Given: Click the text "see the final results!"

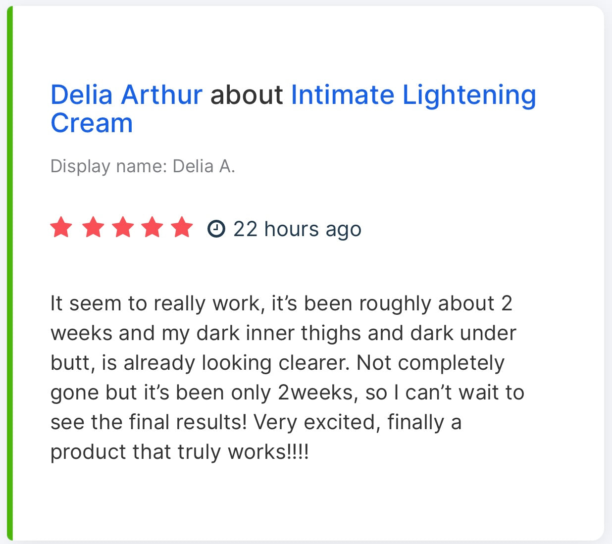Looking at the screenshot, I should click(149, 422).
